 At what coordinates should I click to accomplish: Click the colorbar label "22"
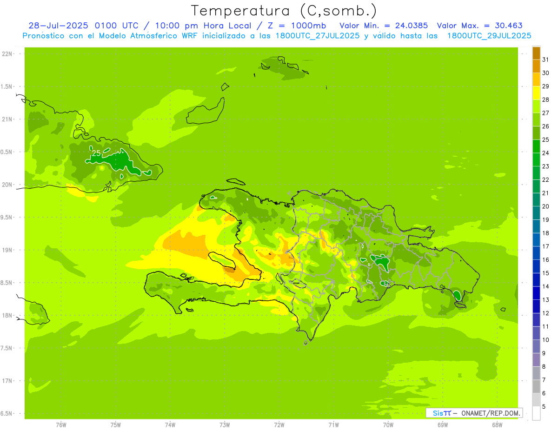coord(545,180)
